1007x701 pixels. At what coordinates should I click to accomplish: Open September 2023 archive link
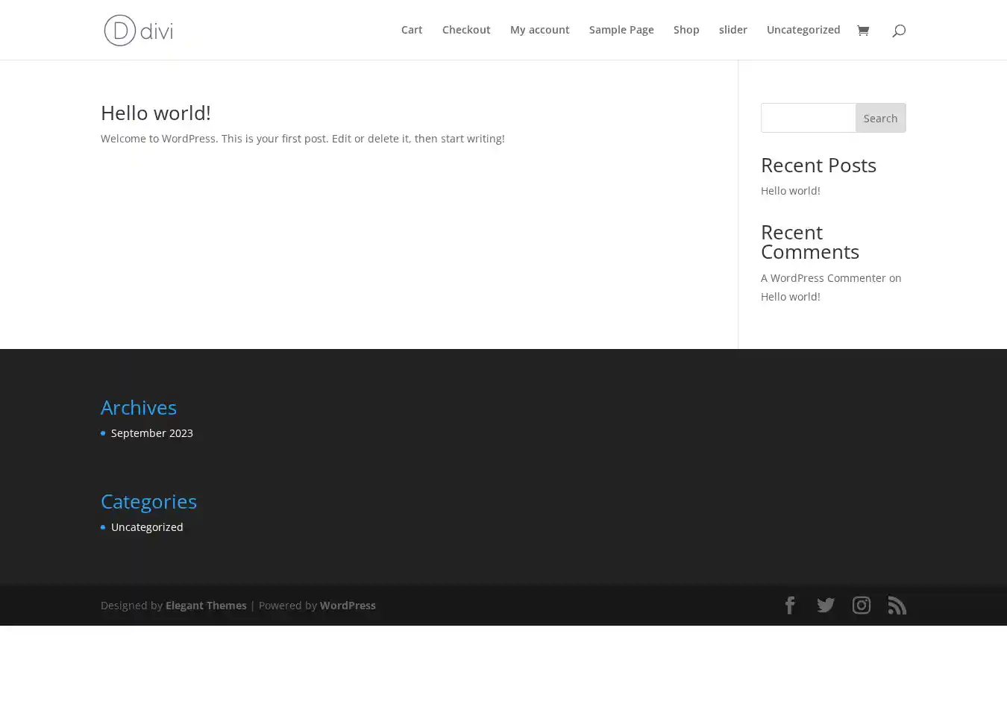point(152,433)
